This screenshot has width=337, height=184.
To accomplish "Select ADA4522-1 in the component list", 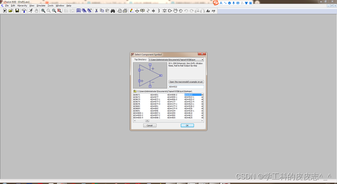I will pyautogui.click(x=189, y=97).
